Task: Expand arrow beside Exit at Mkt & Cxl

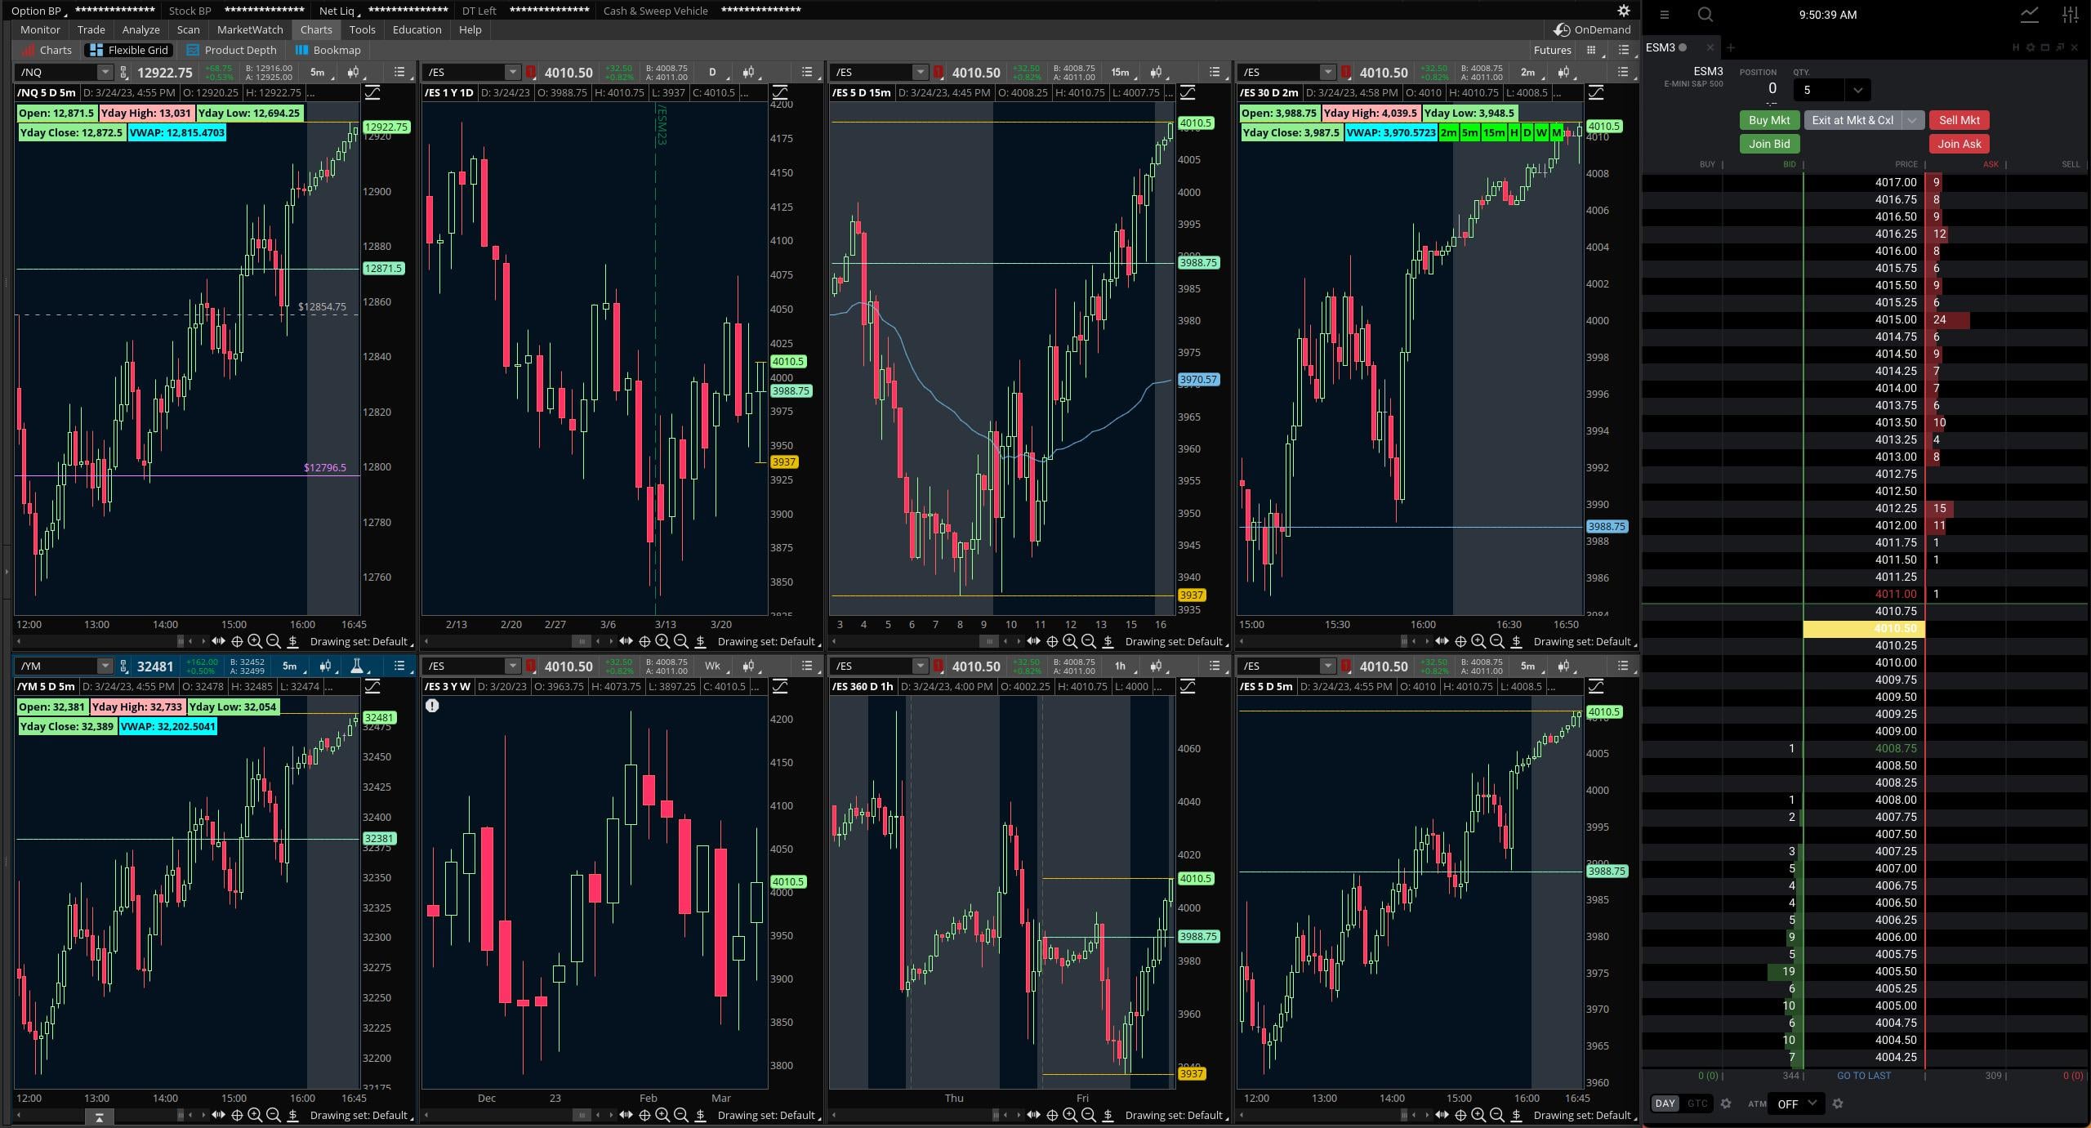Action: click(x=1912, y=120)
